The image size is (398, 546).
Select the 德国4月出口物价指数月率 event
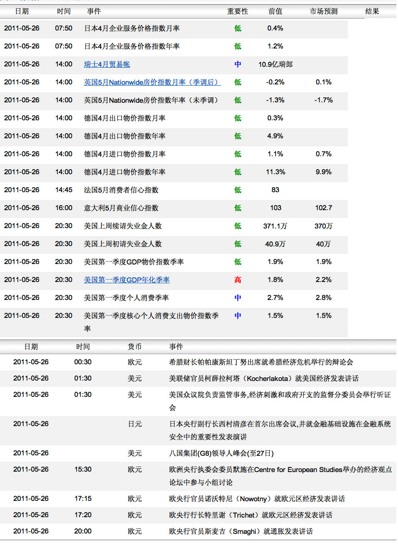pyautogui.click(x=125, y=118)
